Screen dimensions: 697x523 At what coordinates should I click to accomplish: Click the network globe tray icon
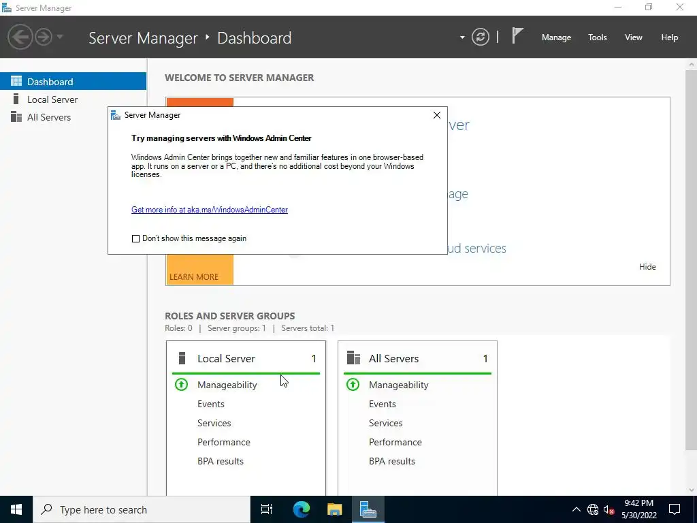tap(593, 509)
